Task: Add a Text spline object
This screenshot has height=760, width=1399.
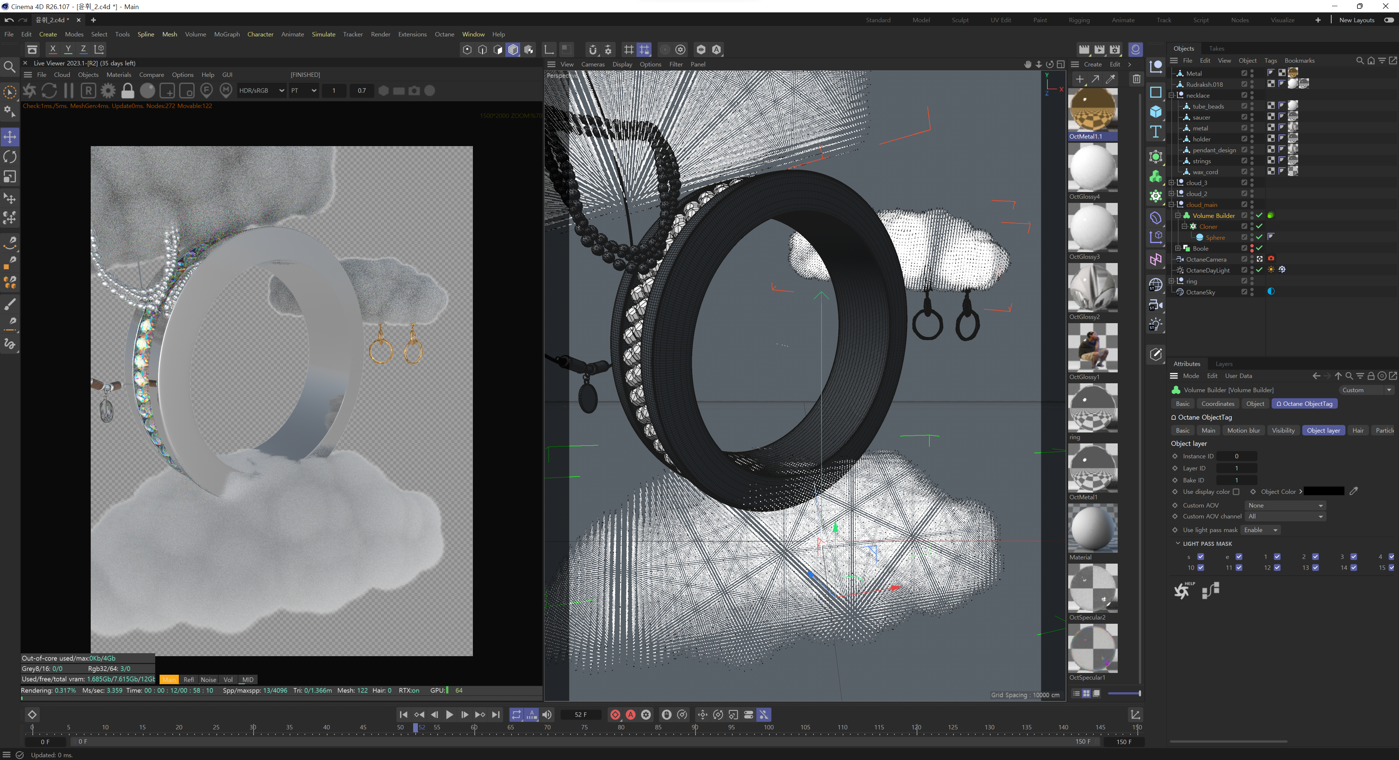Action: [1156, 132]
